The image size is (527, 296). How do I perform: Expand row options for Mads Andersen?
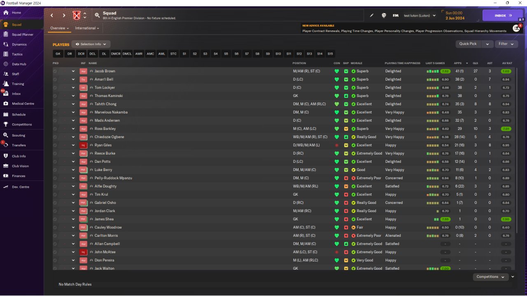pos(73,120)
